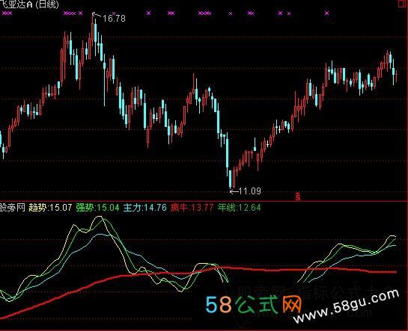Click the 强势:15.04 indicator value

click(x=97, y=208)
